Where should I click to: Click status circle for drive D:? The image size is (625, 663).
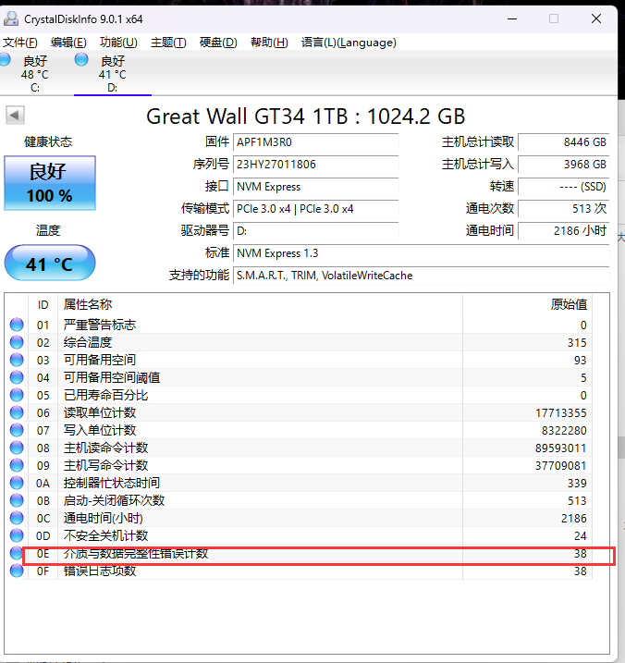pyautogui.click(x=81, y=59)
